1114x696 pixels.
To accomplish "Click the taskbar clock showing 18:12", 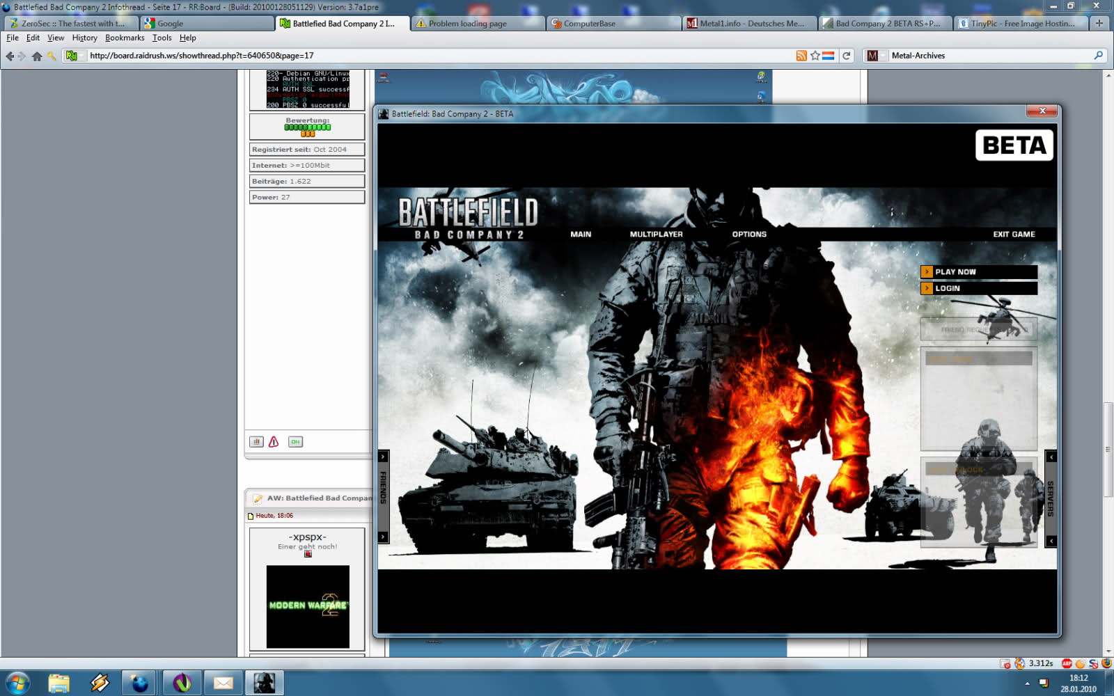I will click(x=1078, y=677).
